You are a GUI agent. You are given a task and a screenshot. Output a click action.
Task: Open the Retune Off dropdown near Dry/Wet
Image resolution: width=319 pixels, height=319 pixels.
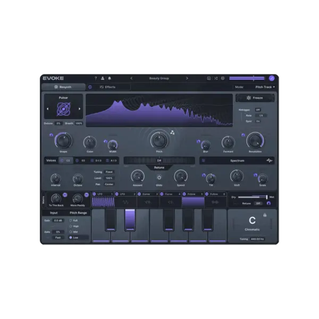click(x=258, y=203)
